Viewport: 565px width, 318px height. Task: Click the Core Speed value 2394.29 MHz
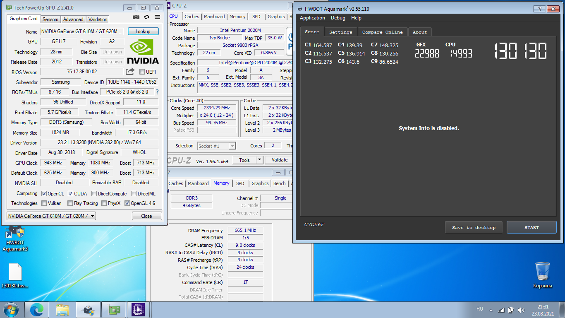click(x=217, y=108)
